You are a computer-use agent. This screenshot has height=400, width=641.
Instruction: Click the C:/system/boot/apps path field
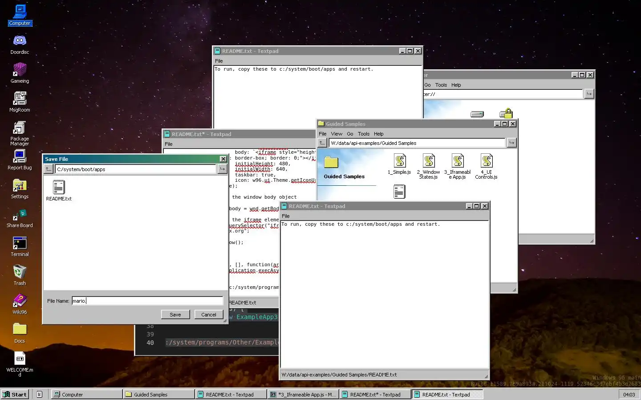pyautogui.click(x=135, y=169)
